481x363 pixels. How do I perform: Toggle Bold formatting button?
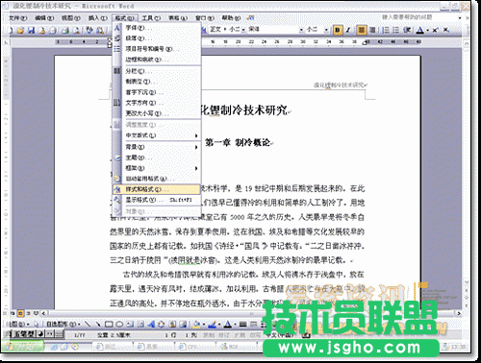(x=337, y=30)
